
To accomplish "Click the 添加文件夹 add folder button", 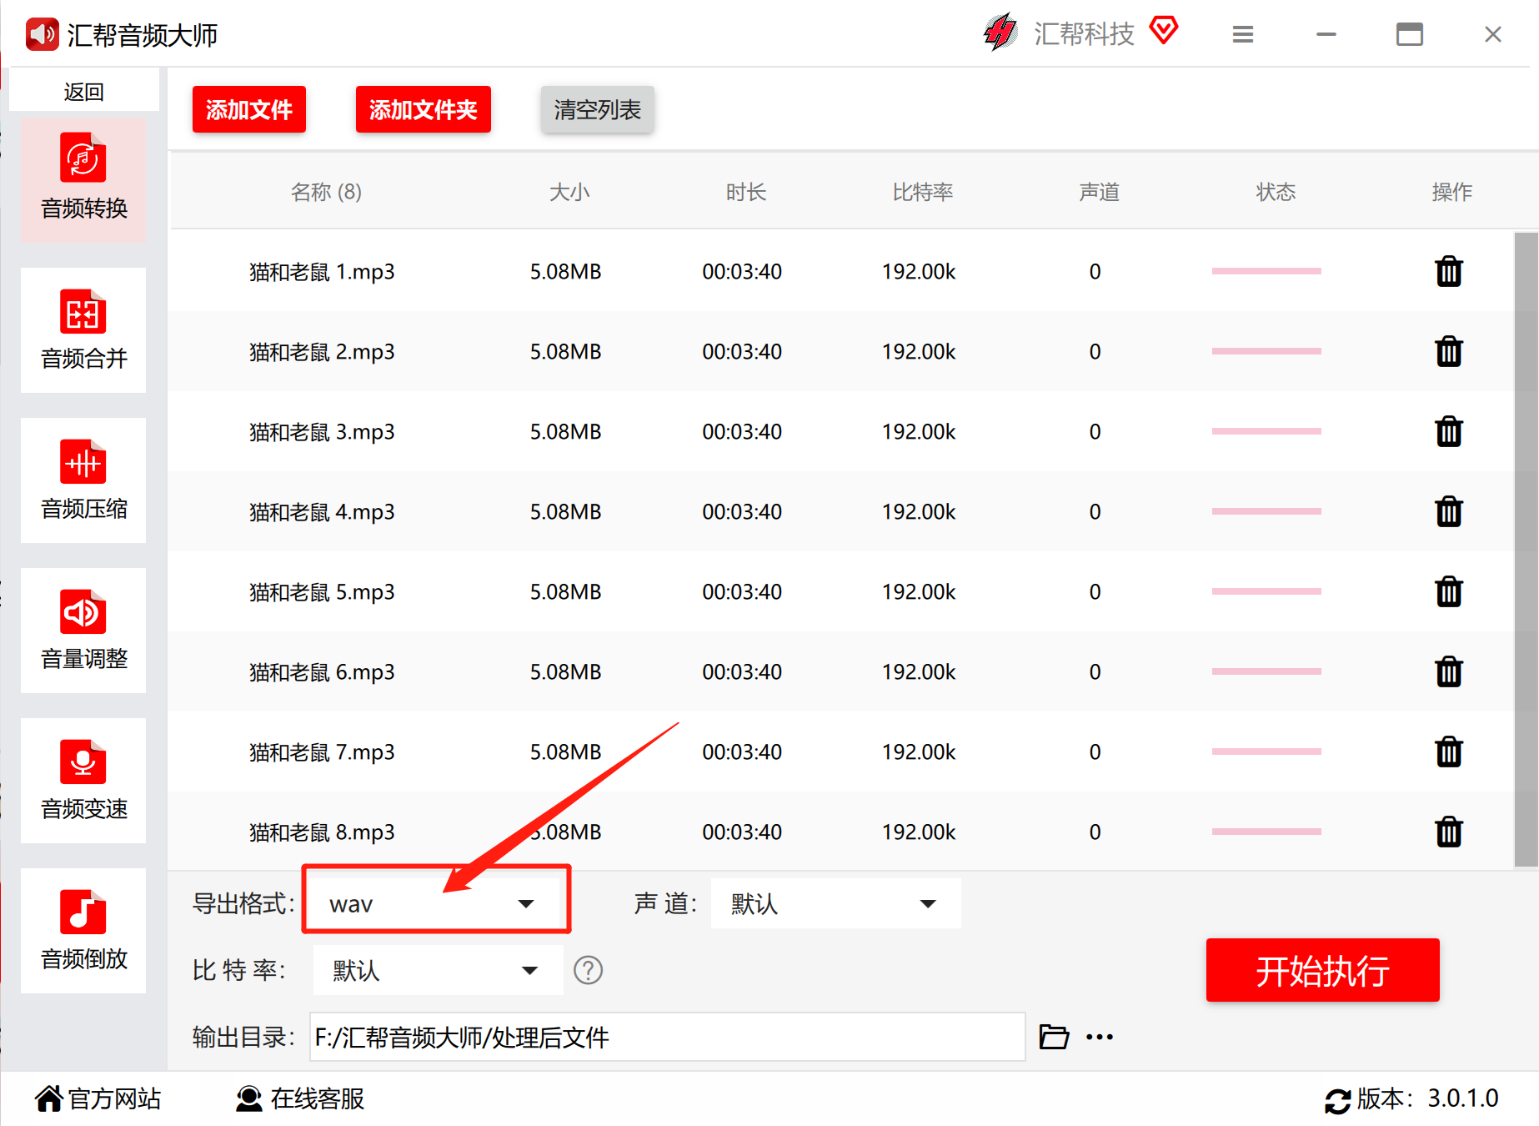I will [x=424, y=109].
